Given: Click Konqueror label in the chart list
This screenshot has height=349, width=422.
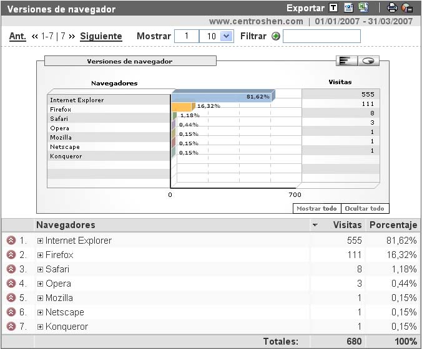Looking at the screenshot, I should click(66, 156).
